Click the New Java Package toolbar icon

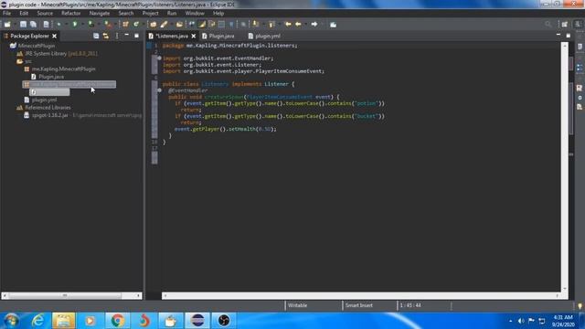click(126, 25)
